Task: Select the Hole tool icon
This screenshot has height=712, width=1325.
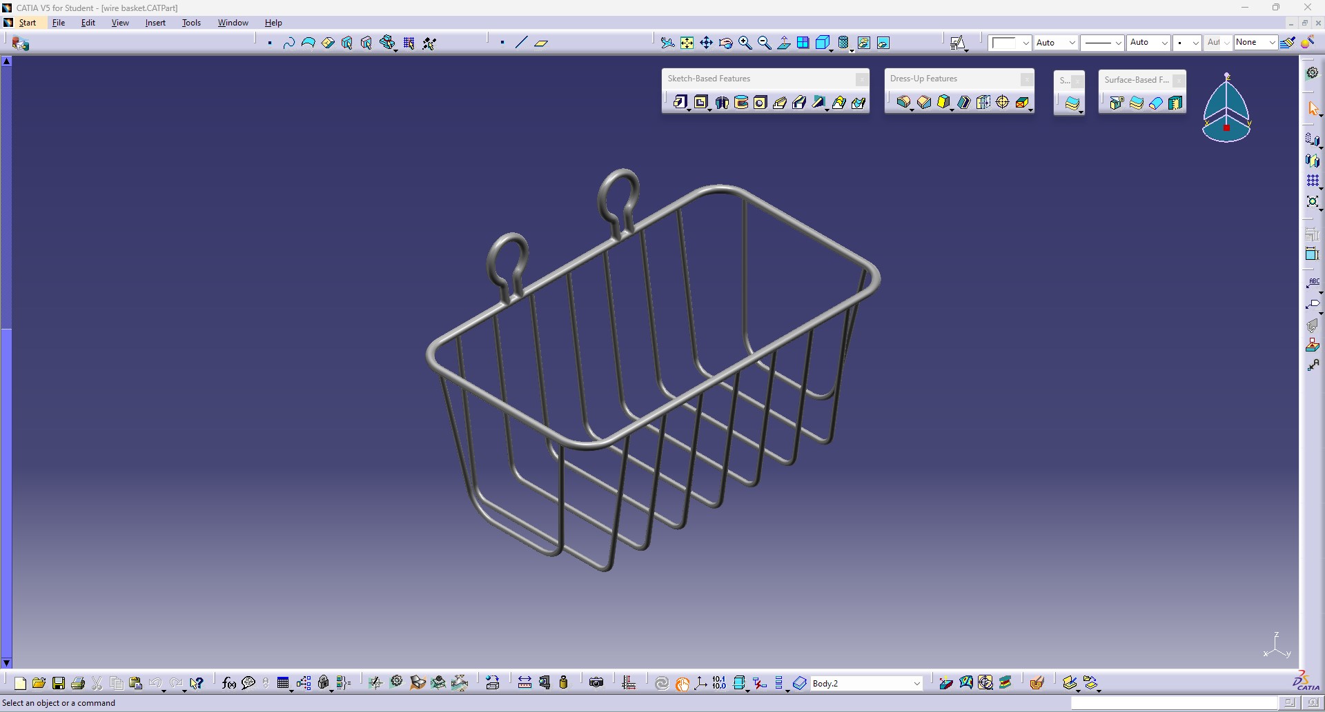Action: (760, 103)
